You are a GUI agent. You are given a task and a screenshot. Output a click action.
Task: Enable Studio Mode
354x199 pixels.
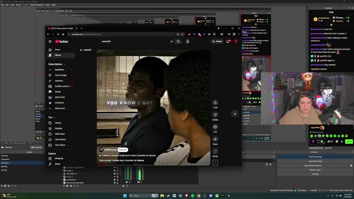(x=315, y=170)
